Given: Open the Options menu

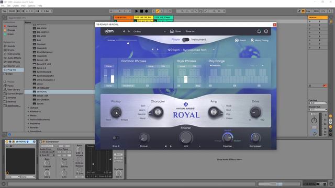Looking at the screenshot, I should pyautogui.click(x=31, y=6).
